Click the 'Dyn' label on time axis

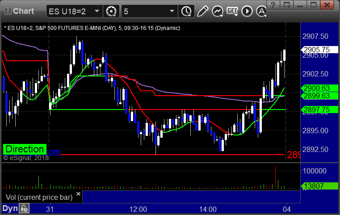(10, 208)
